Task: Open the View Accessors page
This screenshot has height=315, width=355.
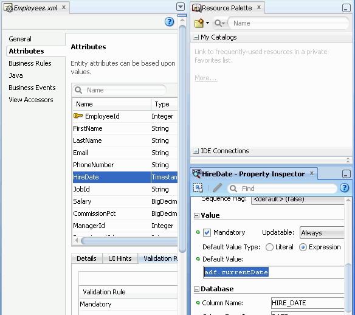Action: click(x=31, y=100)
